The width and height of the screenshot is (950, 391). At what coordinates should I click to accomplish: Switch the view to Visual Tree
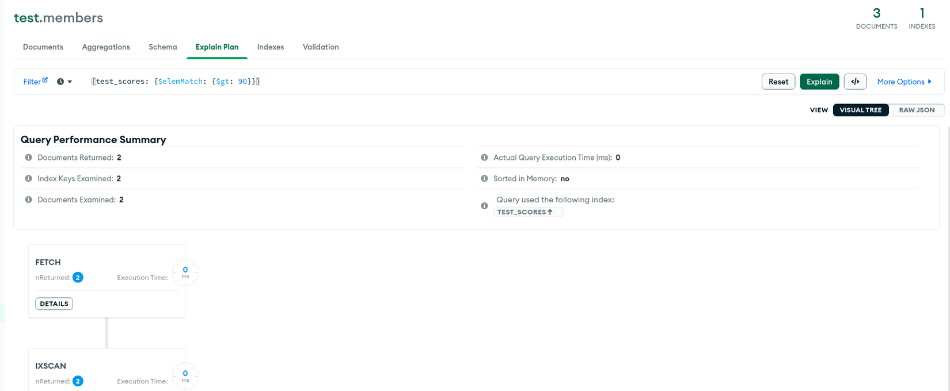pyautogui.click(x=861, y=110)
